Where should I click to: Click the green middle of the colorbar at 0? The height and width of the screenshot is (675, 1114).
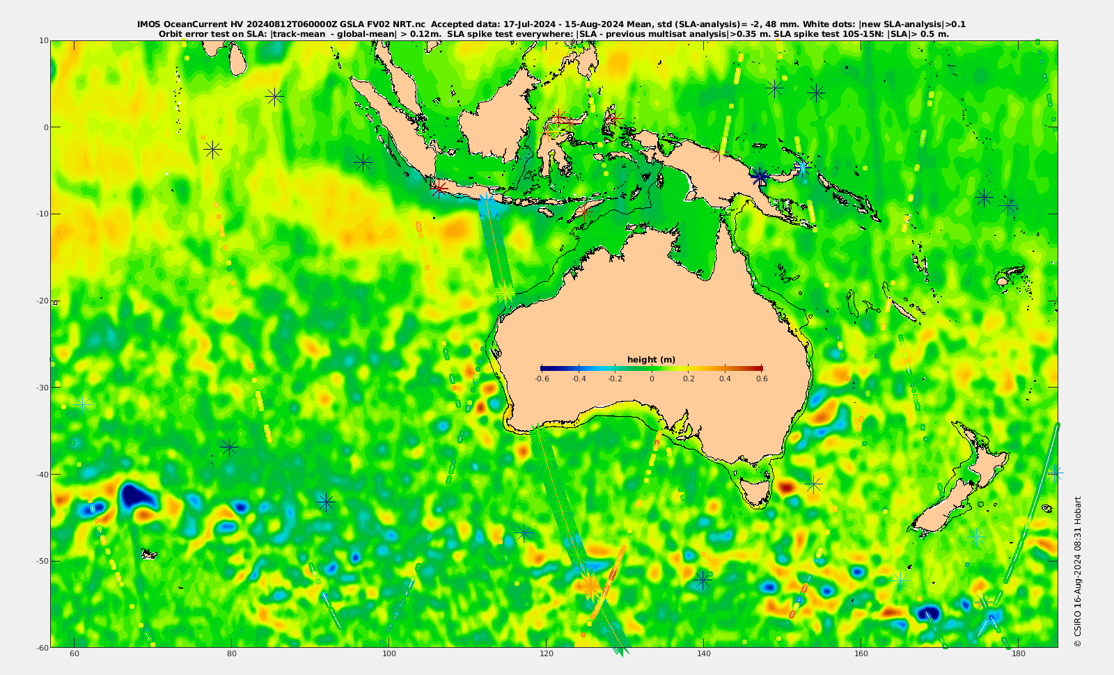(652, 369)
